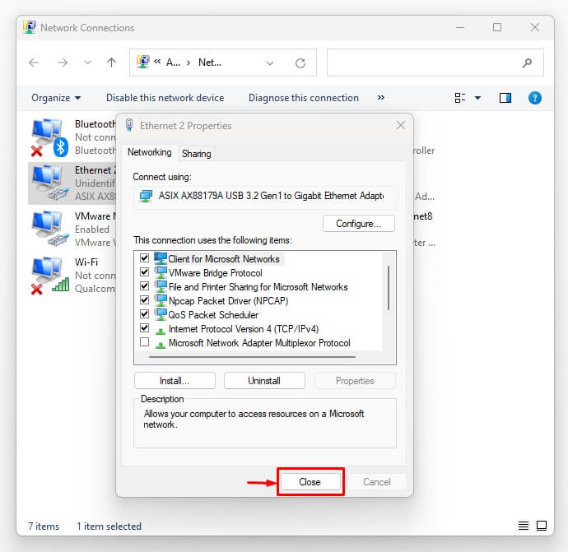This screenshot has width=568, height=552.
Task: Switch to the Sharing tab
Action: tap(197, 154)
